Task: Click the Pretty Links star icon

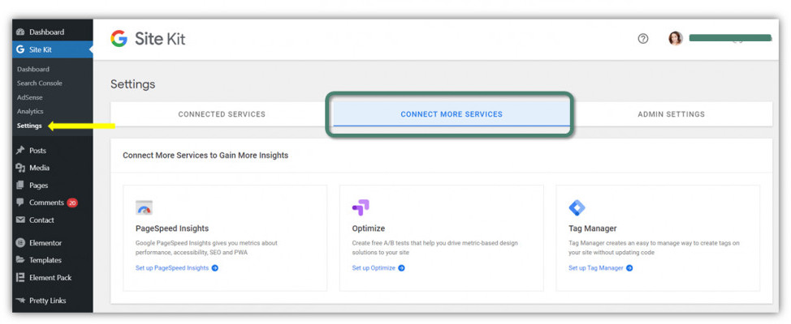Action: (20, 301)
